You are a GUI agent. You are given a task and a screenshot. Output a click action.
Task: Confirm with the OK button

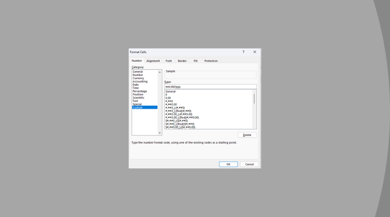228,164
